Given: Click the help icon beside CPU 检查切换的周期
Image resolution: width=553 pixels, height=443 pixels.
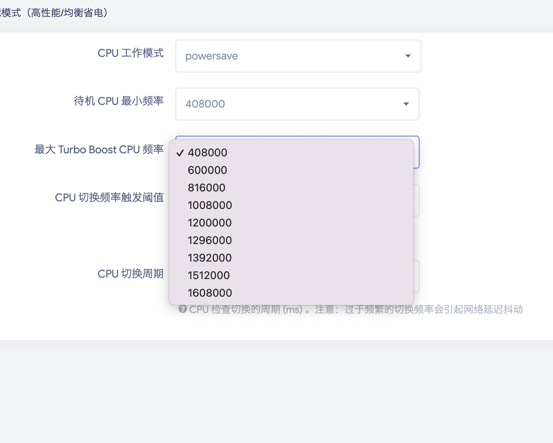Looking at the screenshot, I should pos(183,309).
